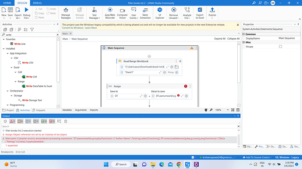Click Collapse All in the designer

click(x=233, y=39)
